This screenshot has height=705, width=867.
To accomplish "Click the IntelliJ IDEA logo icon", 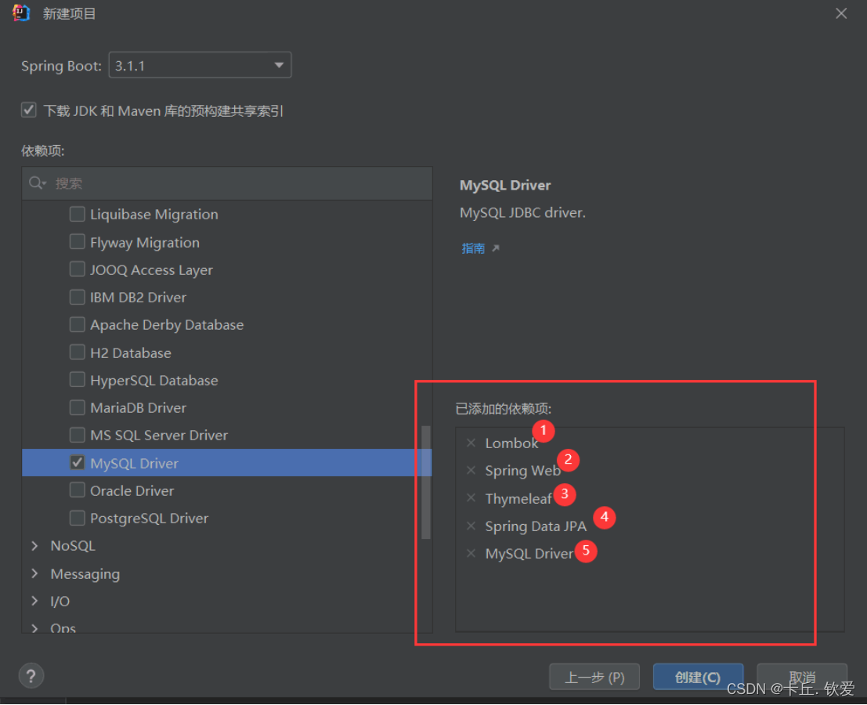I will pos(21,13).
